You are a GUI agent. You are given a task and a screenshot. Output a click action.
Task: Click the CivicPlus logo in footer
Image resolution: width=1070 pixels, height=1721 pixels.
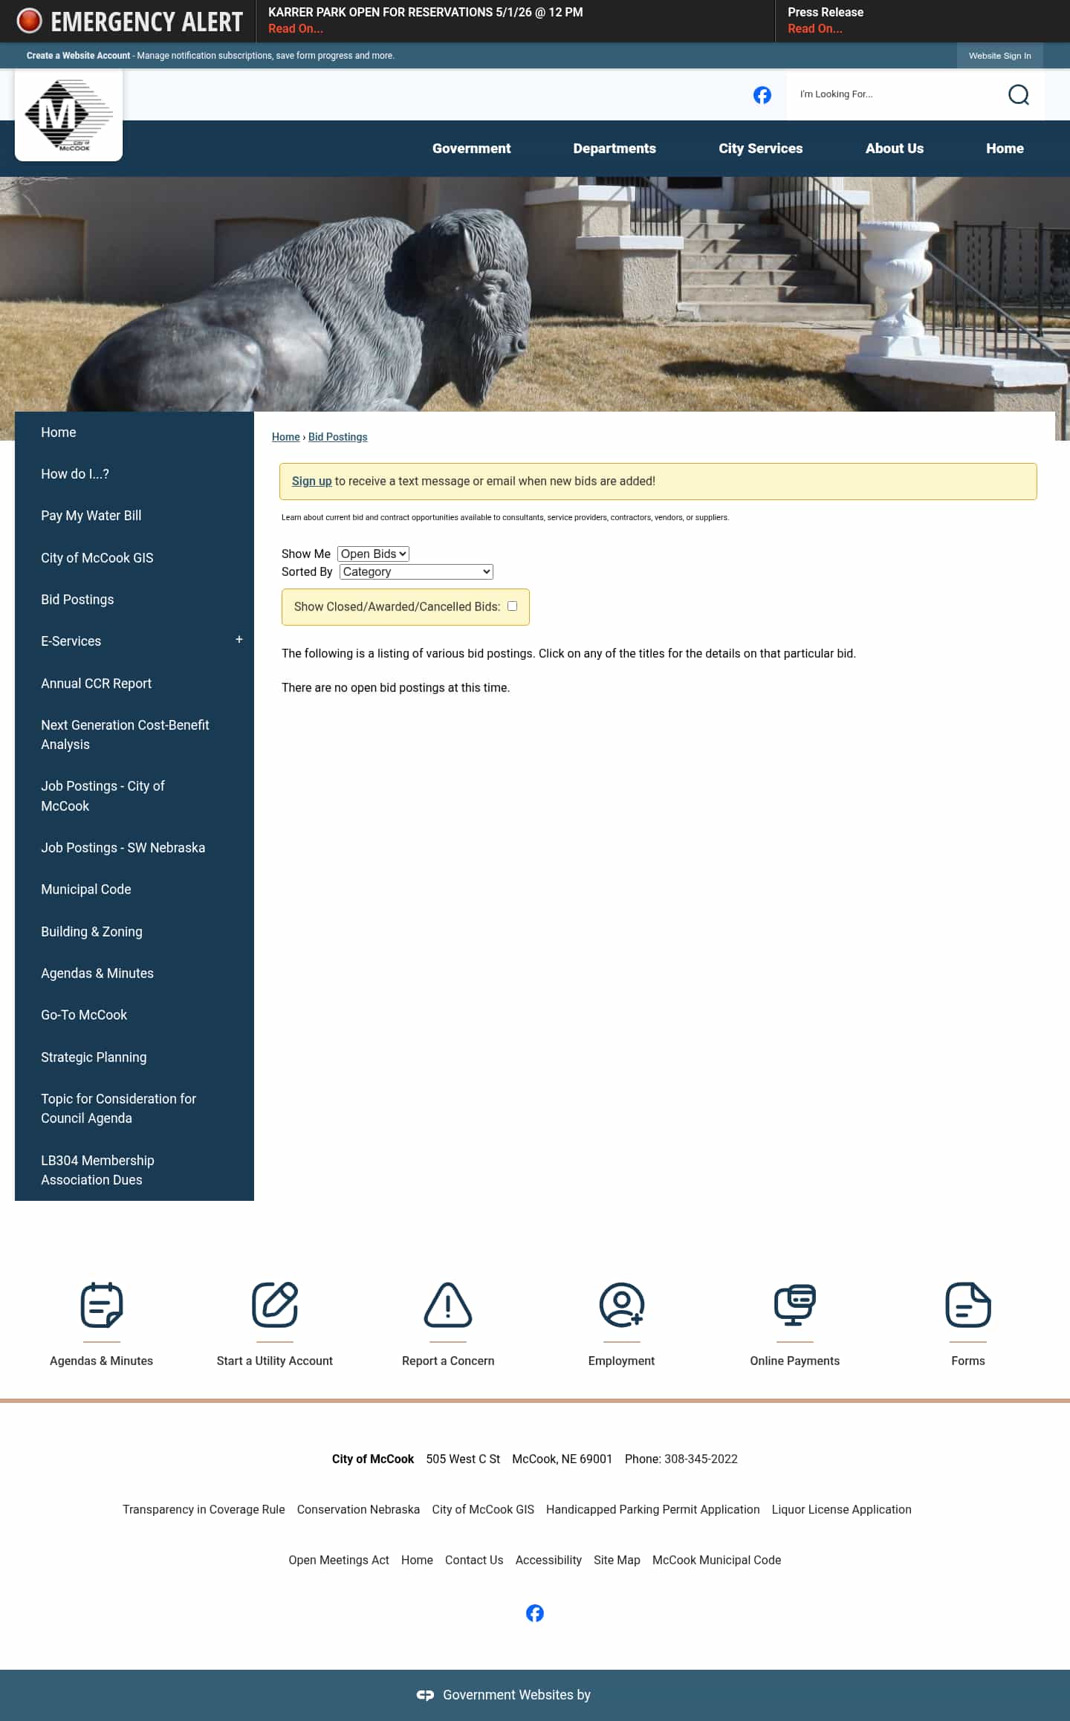(425, 1695)
